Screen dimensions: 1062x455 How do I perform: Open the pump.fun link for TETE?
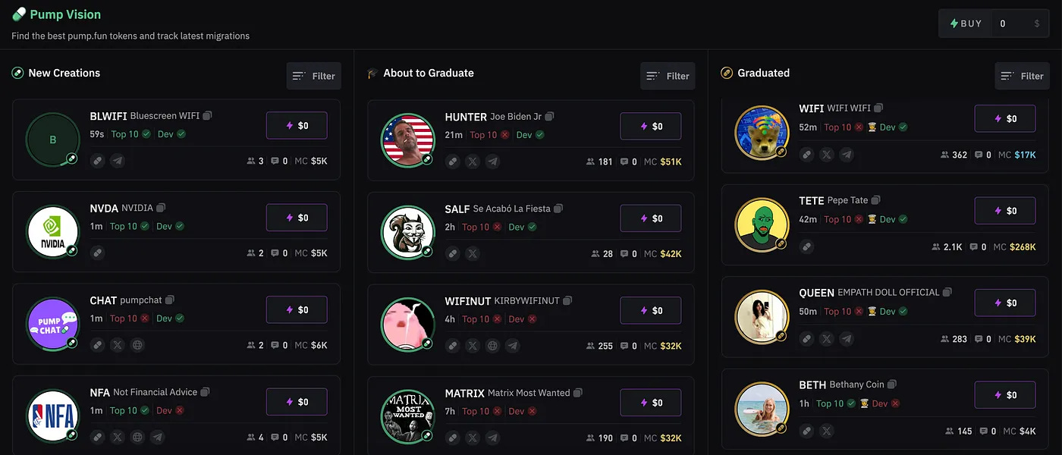pyautogui.click(x=806, y=246)
